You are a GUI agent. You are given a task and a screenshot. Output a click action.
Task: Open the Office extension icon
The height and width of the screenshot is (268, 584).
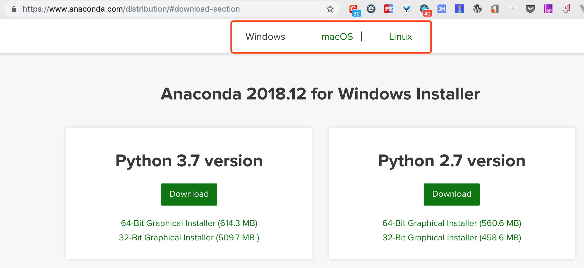tap(495, 9)
